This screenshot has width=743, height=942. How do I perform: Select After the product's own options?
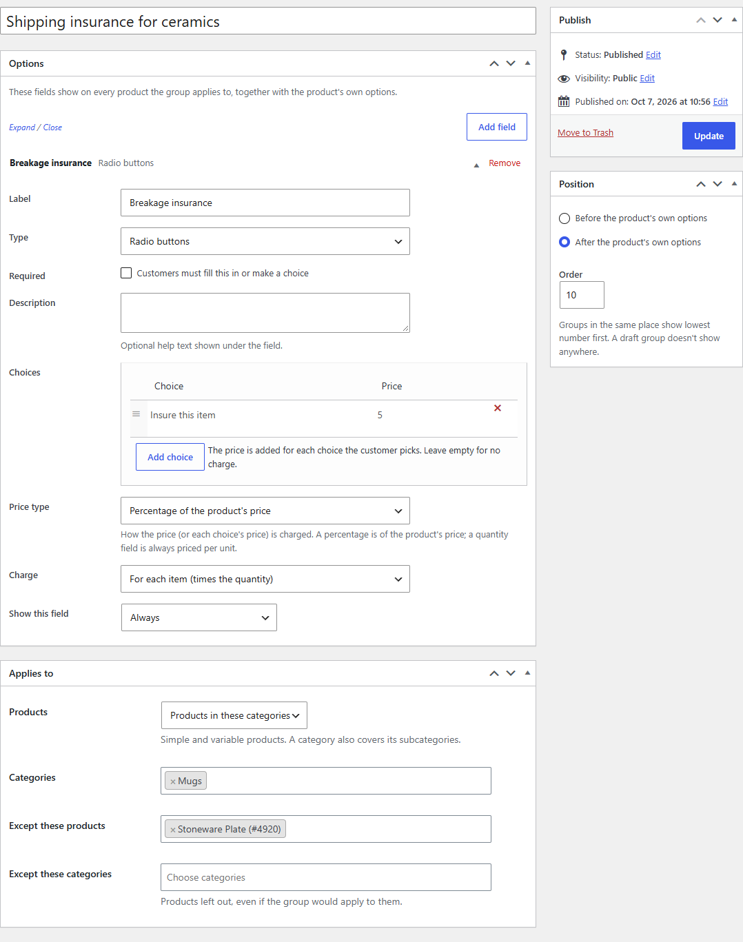tap(564, 242)
